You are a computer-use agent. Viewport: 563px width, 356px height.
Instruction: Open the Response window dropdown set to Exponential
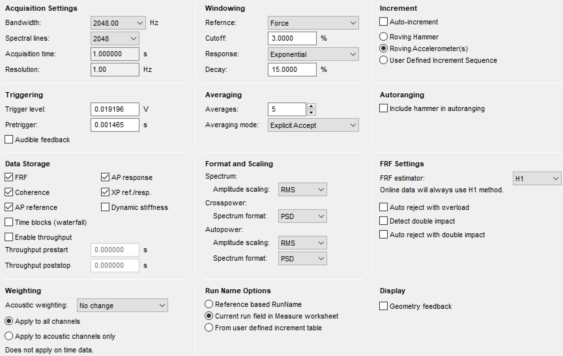point(313,54)
